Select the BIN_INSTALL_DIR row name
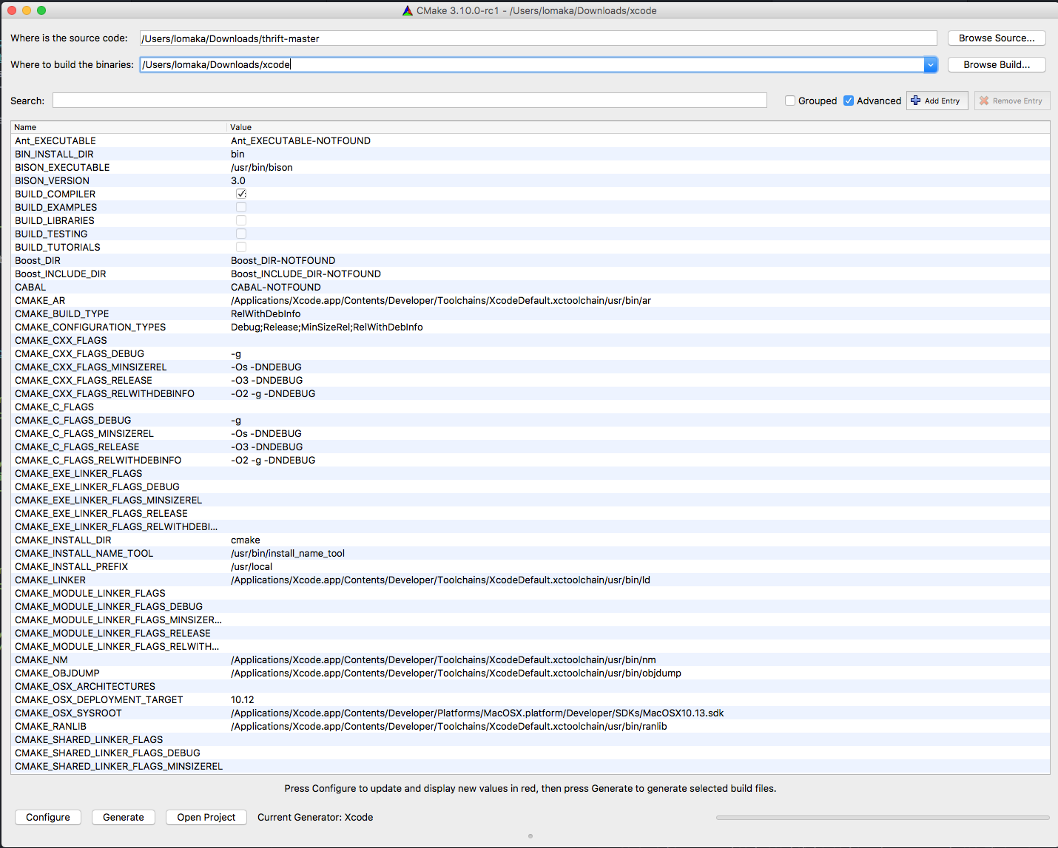Image resolution: width=1058 pixels, height=848 pixels. (x=54, y=154)
